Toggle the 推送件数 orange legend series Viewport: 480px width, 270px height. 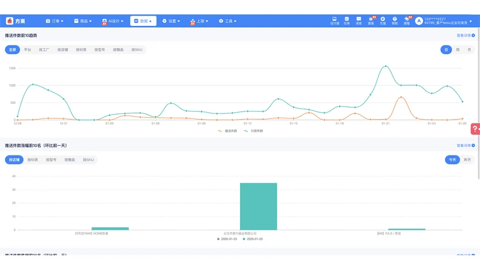coord(227,131)
